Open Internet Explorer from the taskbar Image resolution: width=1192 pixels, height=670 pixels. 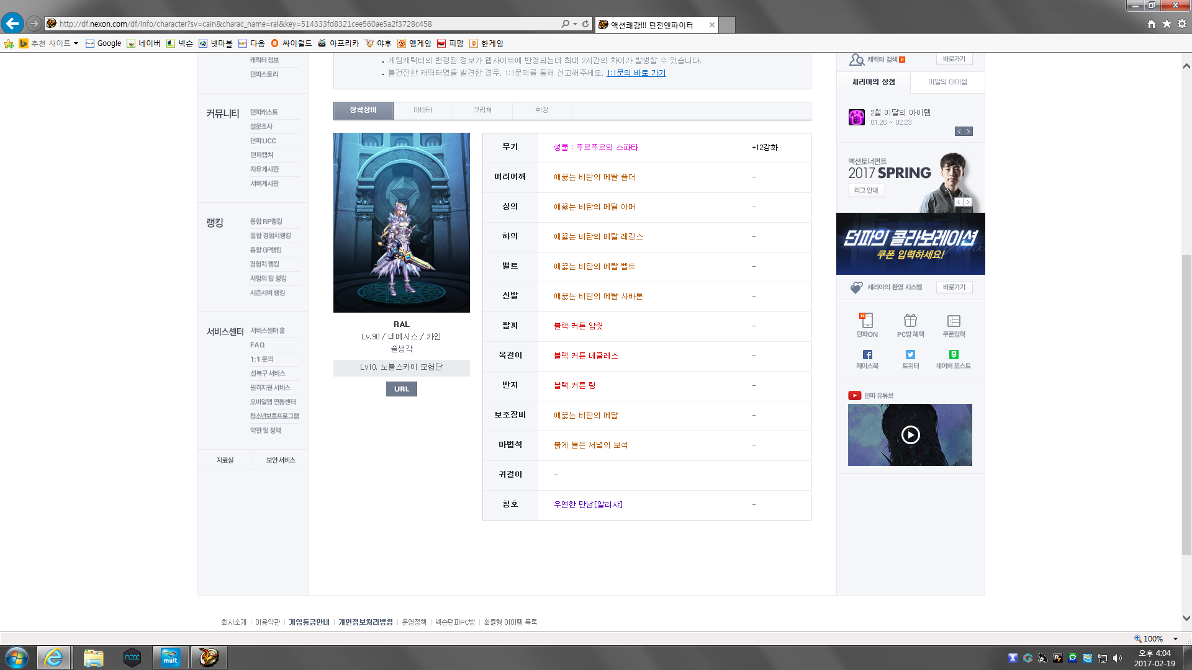click(54, 658)
